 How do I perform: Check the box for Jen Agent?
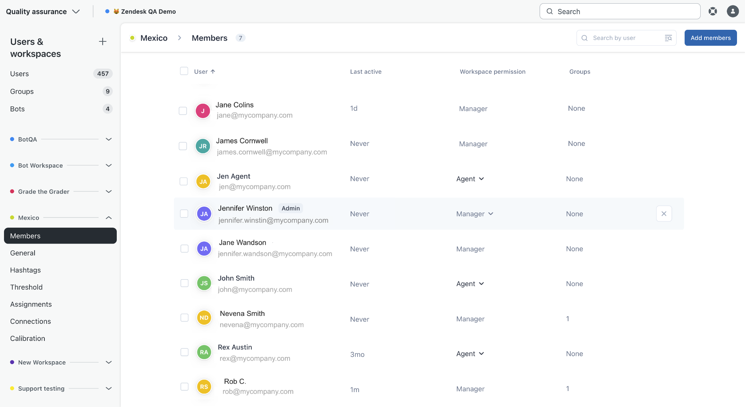tap(184, 181)
